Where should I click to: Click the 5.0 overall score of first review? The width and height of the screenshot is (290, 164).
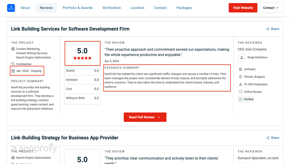click(x=82, y=51)
